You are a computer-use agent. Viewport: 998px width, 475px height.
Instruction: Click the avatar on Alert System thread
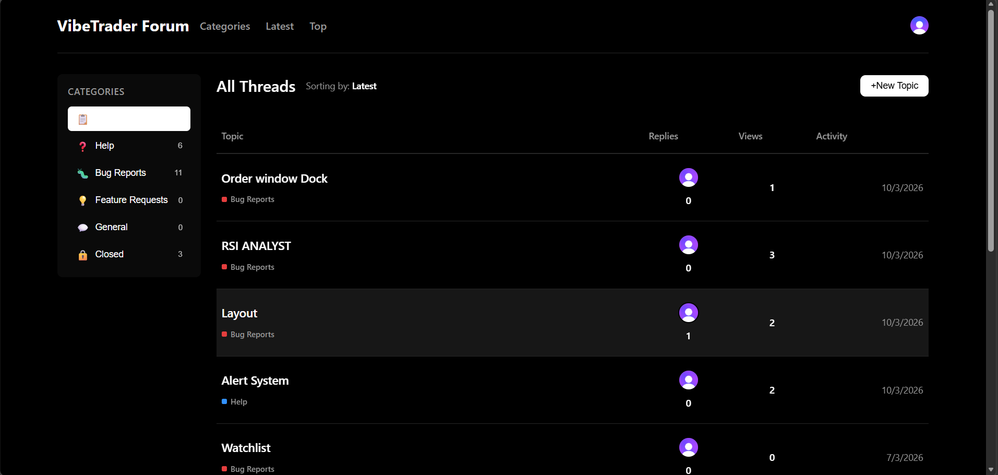click(688, 380)
